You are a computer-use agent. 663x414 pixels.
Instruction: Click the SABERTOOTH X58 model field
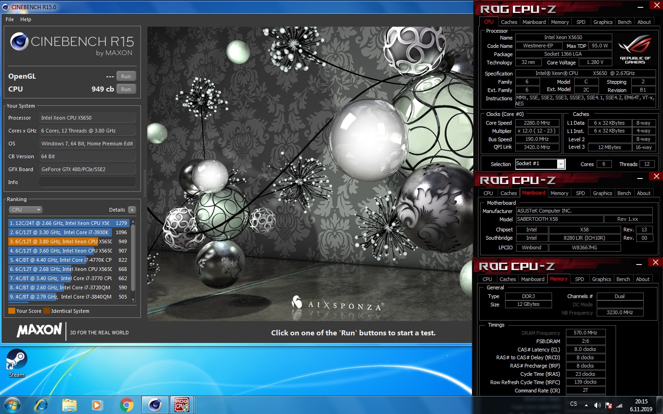[559, 219]
